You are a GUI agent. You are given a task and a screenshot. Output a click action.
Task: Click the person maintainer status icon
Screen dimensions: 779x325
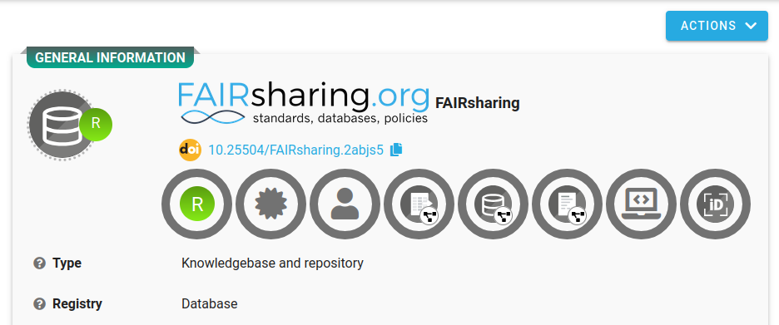pyautogui.click(x=345, y=204)
